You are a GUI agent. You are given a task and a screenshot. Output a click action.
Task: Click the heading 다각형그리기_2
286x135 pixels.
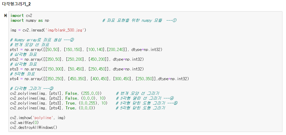click(x=16, y=4)
